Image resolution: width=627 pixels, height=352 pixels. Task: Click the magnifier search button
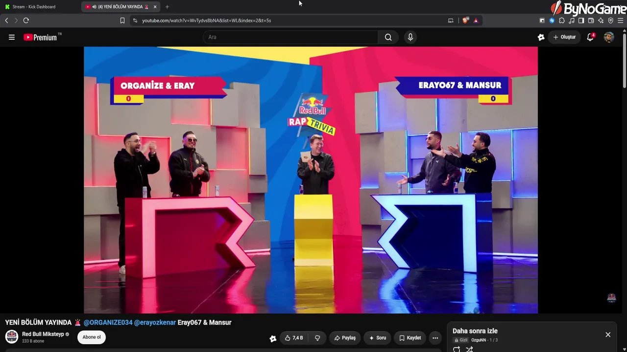[x=388, y=37]
